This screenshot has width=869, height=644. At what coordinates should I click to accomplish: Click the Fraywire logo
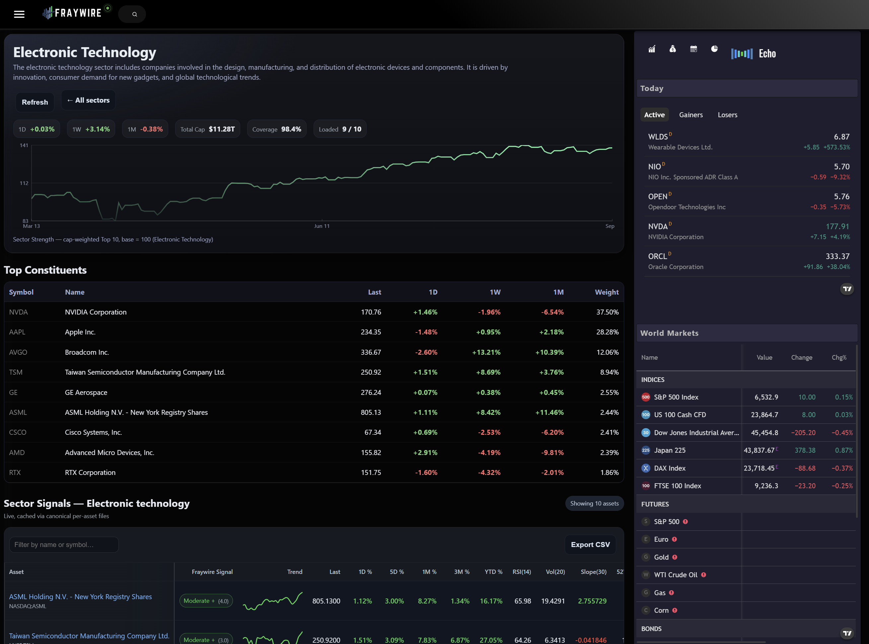pyautogui.click(x=73, y=13)
